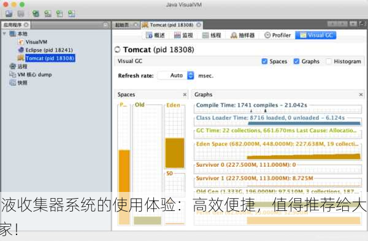Open the 抽样器 sampler tab
This screenshot has width=368, height=241.
coord(243,35)
